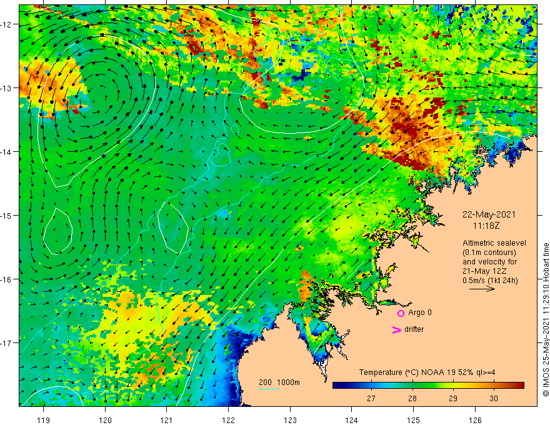
Task: Click the 28 tick on the temperature scale
Action: (x=412, y=398)
